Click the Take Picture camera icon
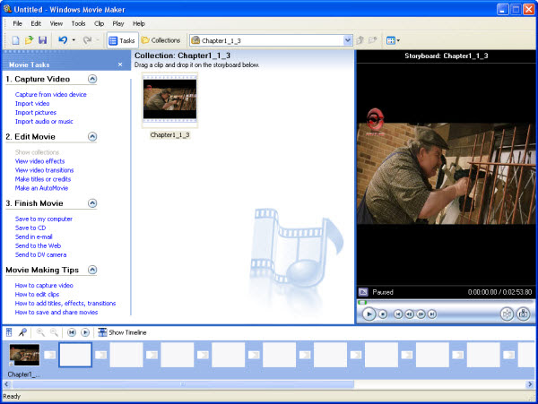This screenshot has width=538, height=404. point(524,314)
